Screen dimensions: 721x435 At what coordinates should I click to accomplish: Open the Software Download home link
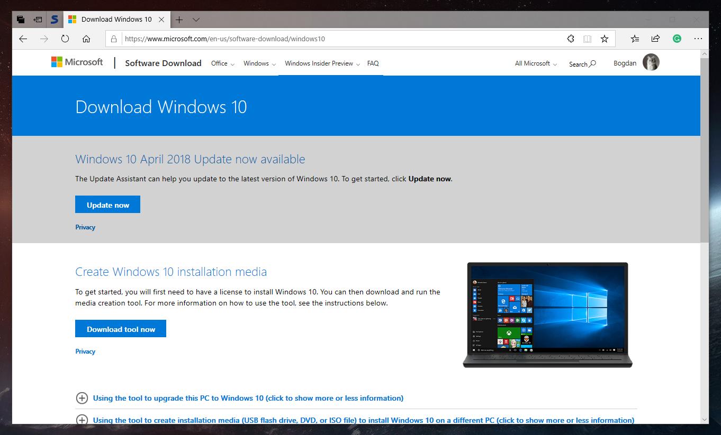163,63
